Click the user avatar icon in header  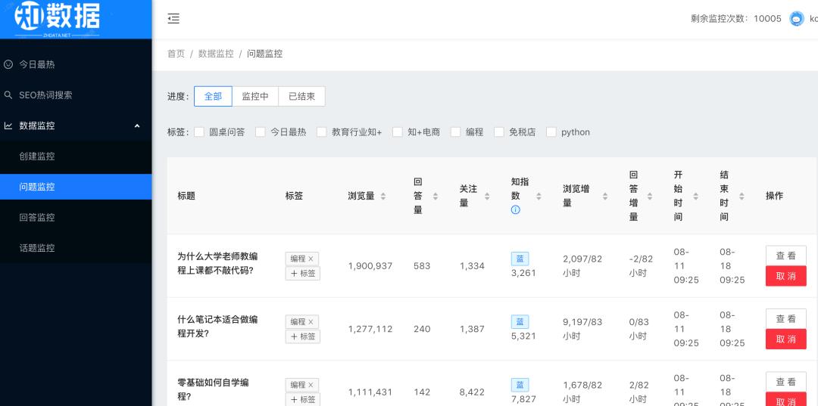point(797,19)
